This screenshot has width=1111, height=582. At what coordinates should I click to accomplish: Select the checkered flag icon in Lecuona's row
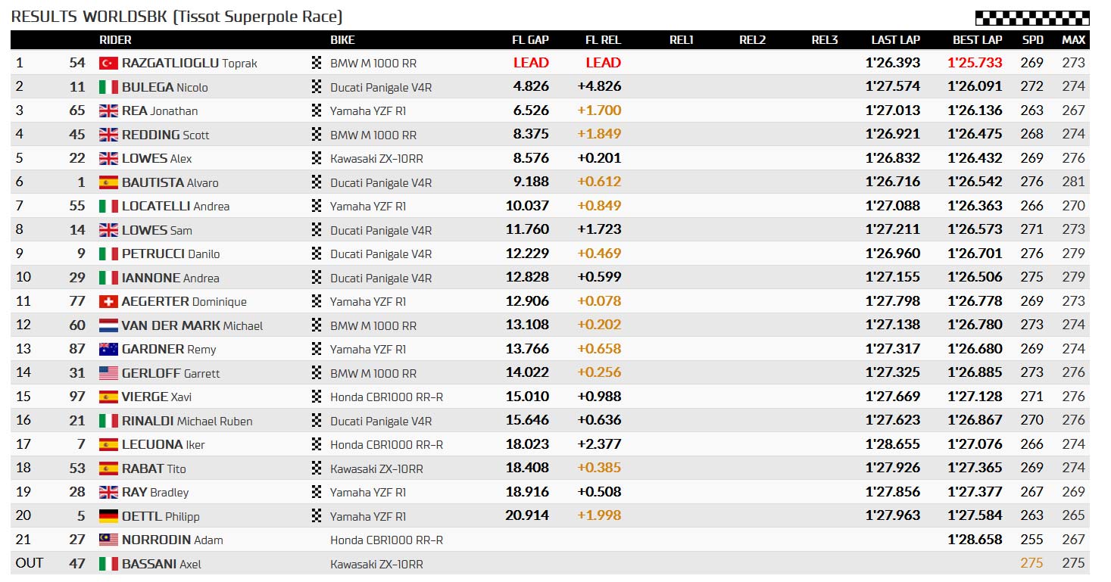317,444
